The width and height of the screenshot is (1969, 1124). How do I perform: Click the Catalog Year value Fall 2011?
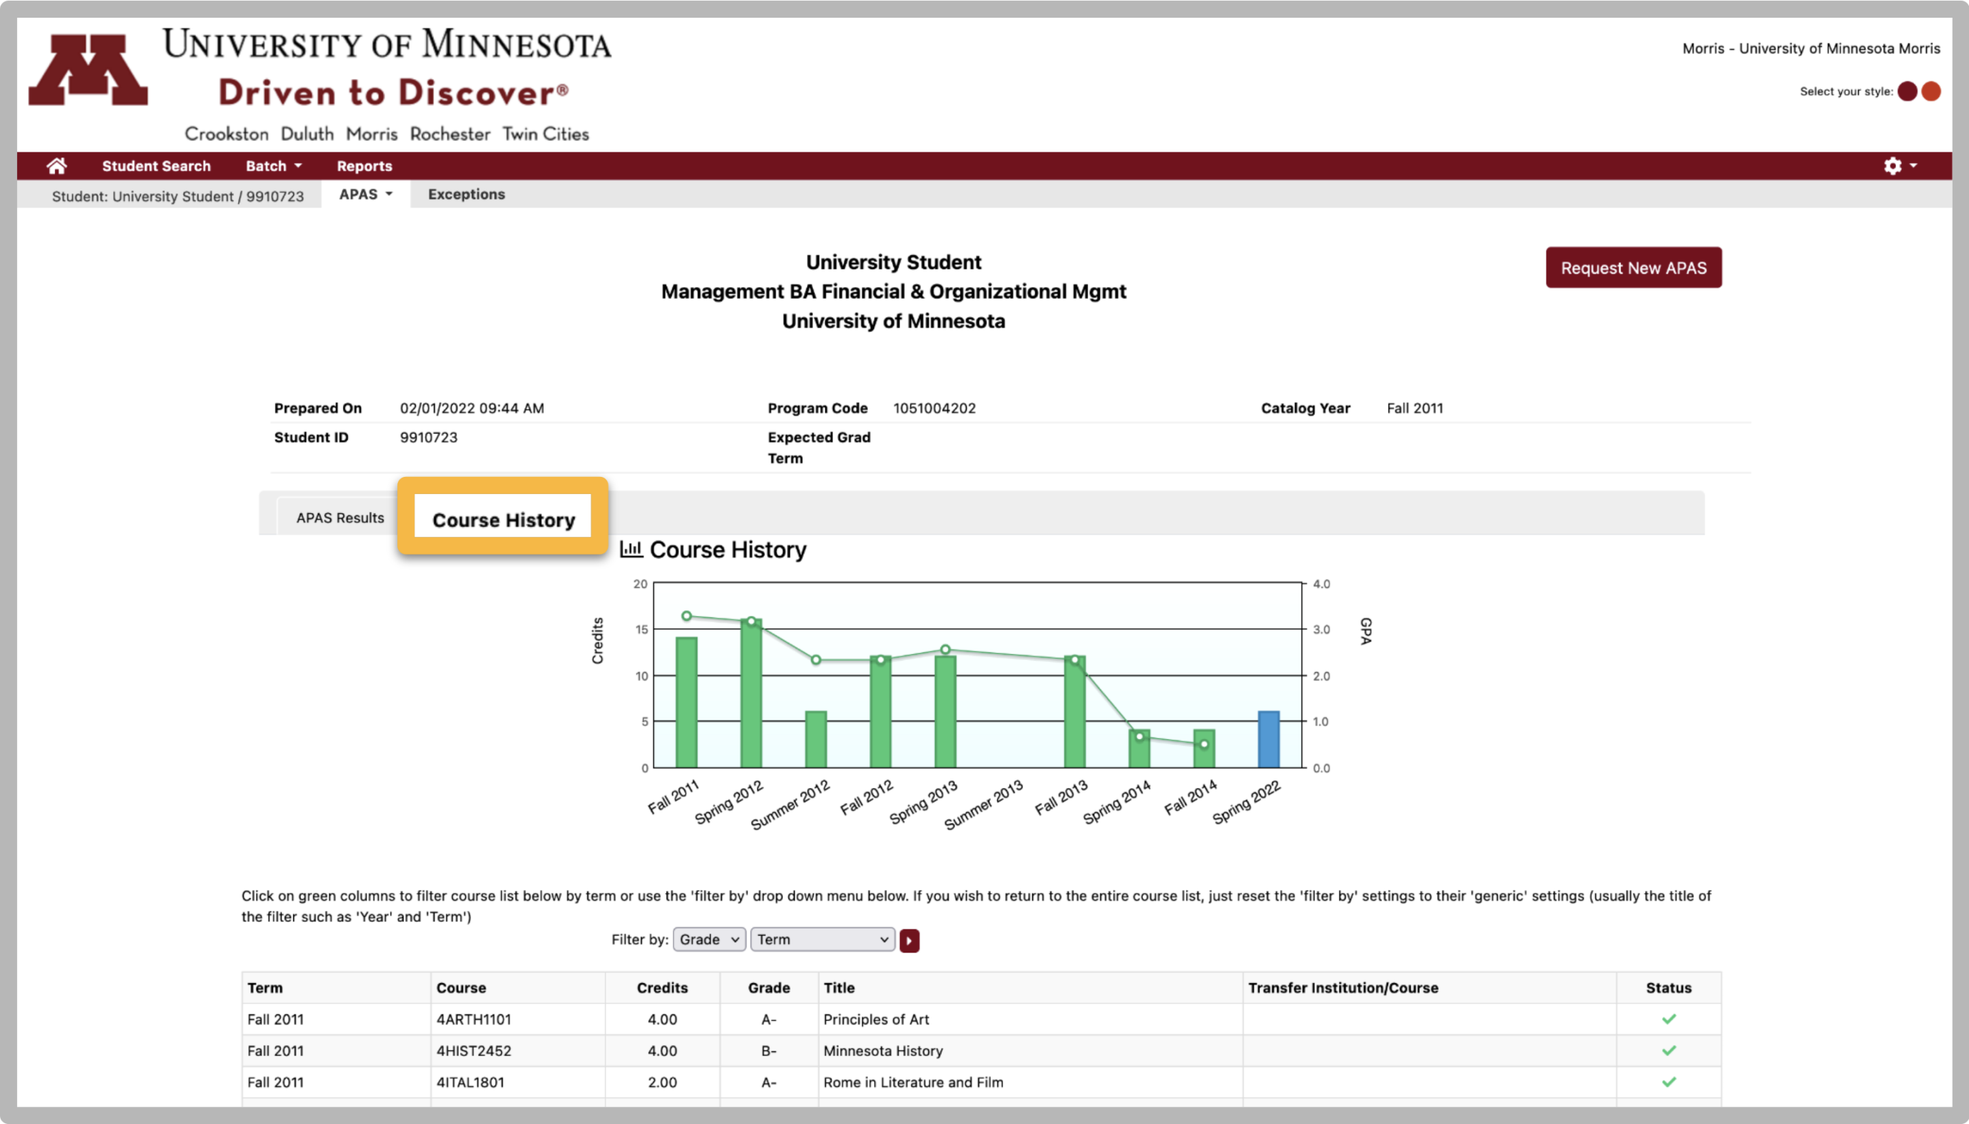[1414, 408]
